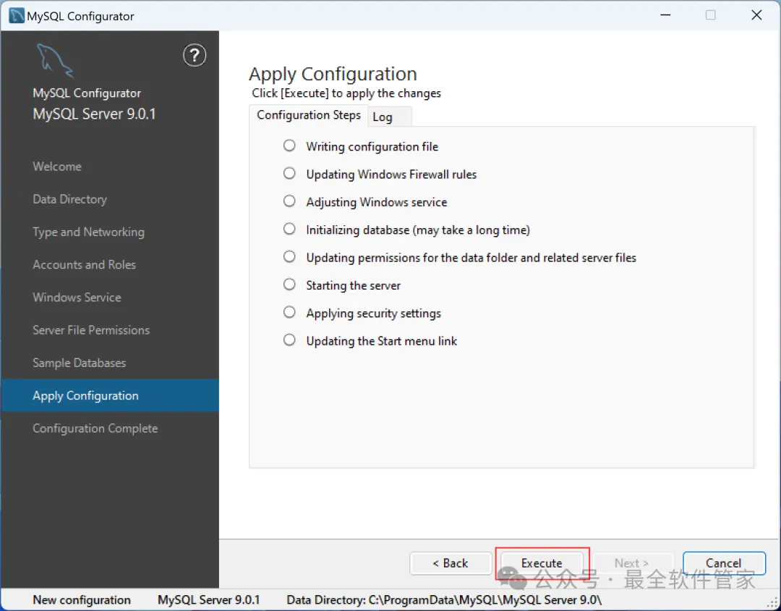Click the Data Directory path in status bar
The width and height of the screenshot is (781, 611).
[x=444, y=600]
